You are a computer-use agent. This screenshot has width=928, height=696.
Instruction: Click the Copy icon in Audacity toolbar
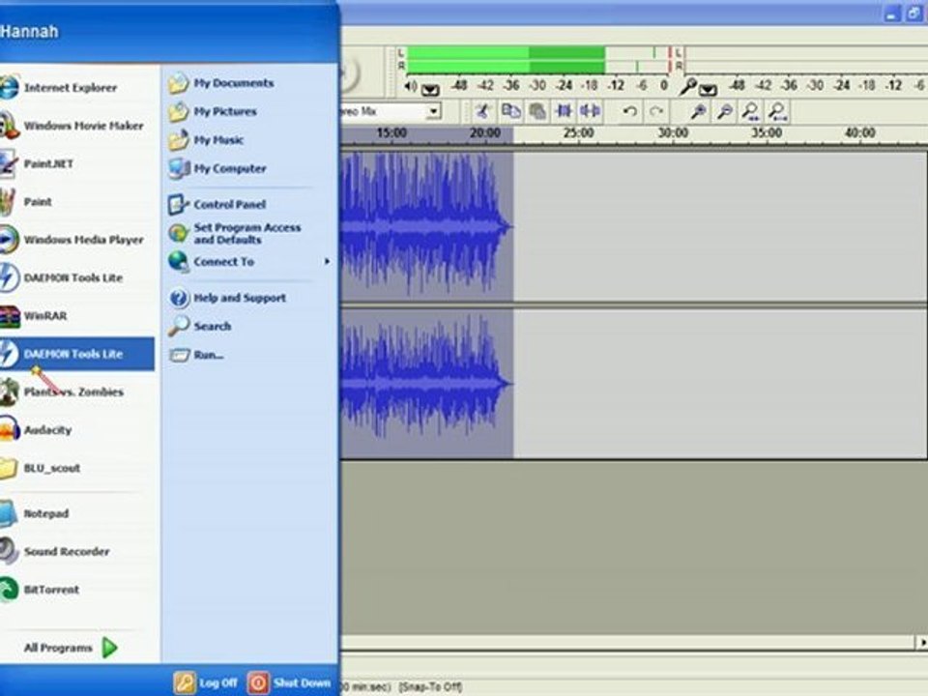click(510, 111)
